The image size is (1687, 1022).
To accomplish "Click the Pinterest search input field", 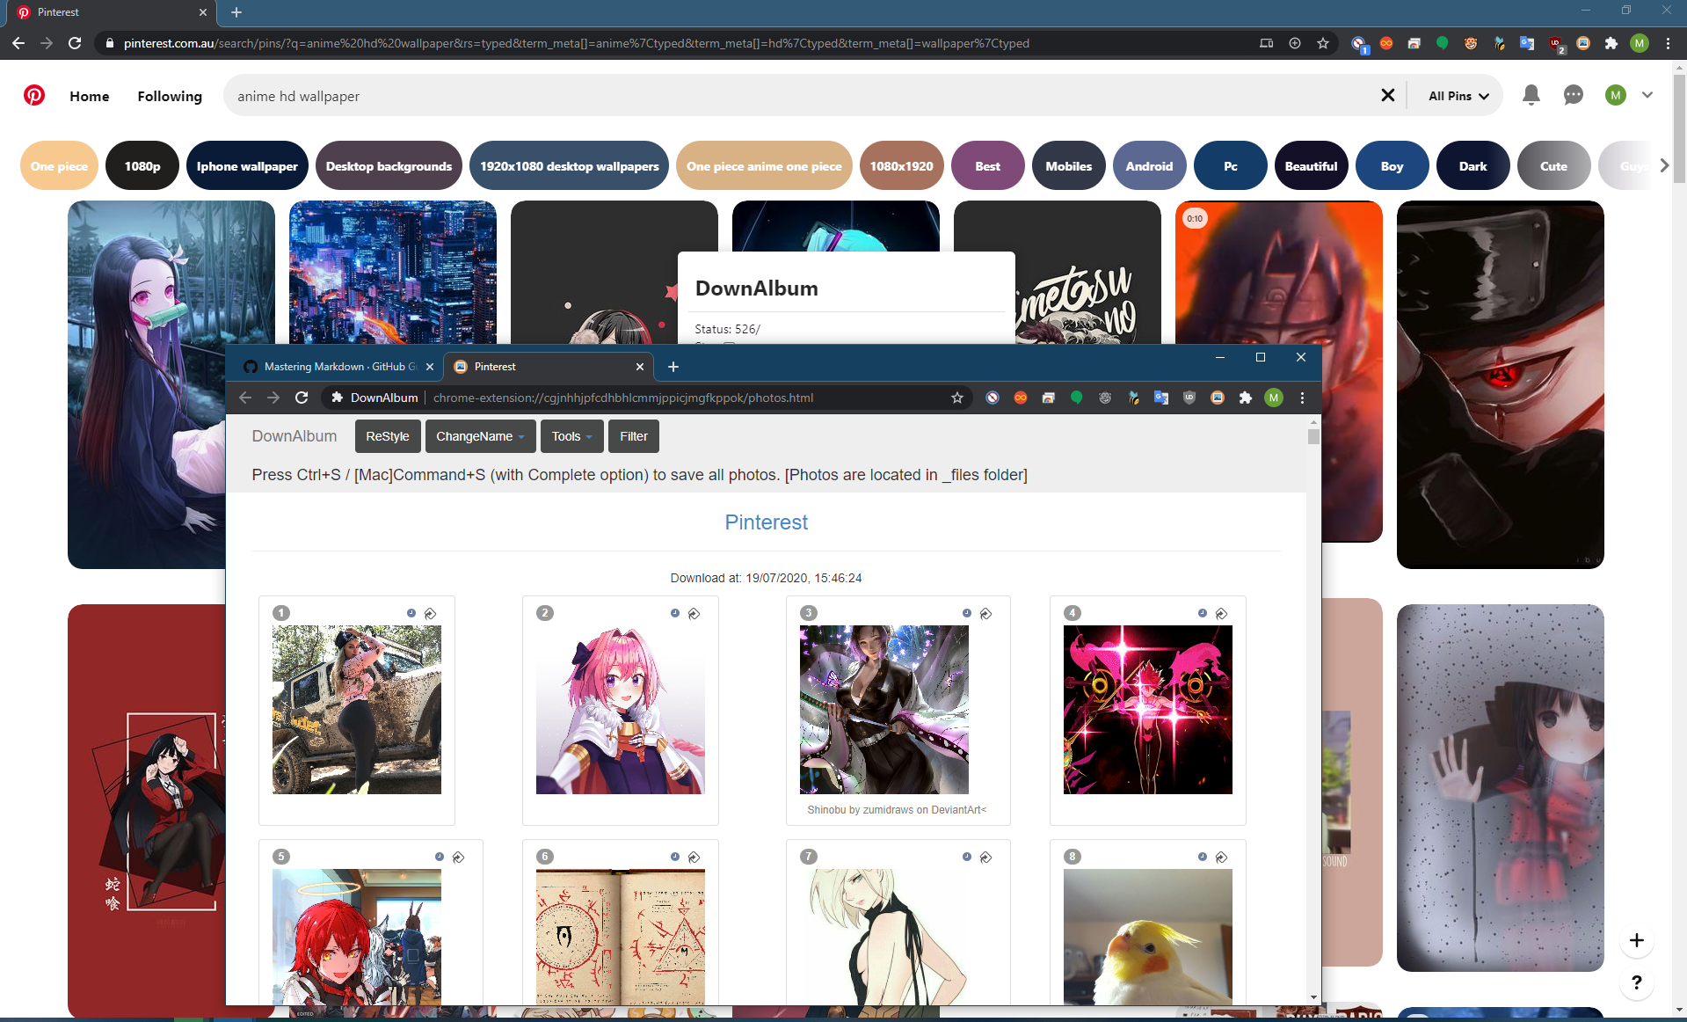I will coord(800,96).
